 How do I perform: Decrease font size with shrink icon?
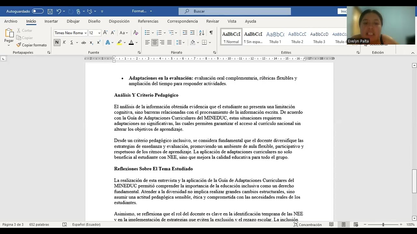(113, 33)
